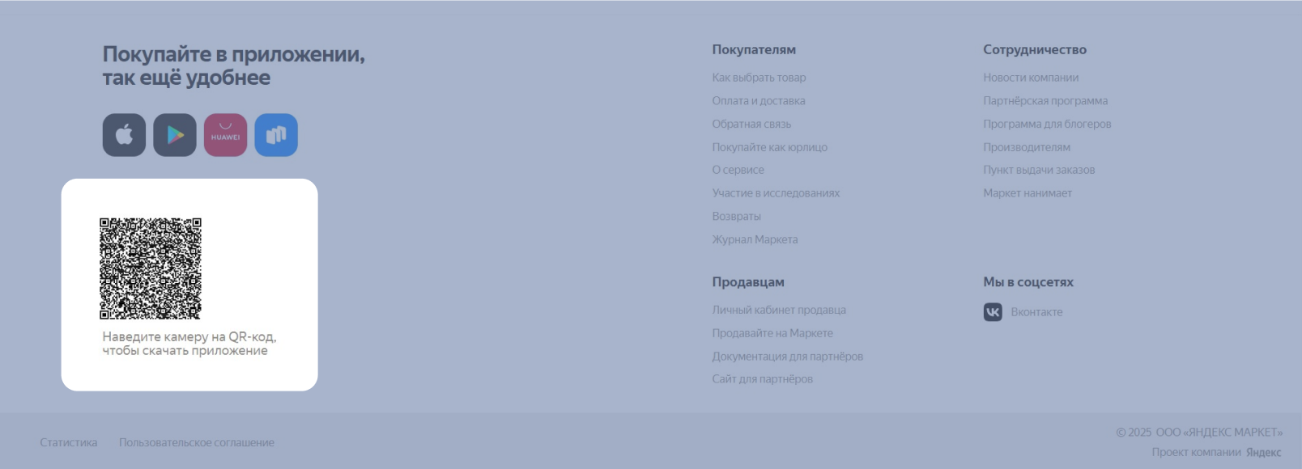Open 'Продавайте на Маркете' link
The image size is (1302, 469).
[772, 333]
